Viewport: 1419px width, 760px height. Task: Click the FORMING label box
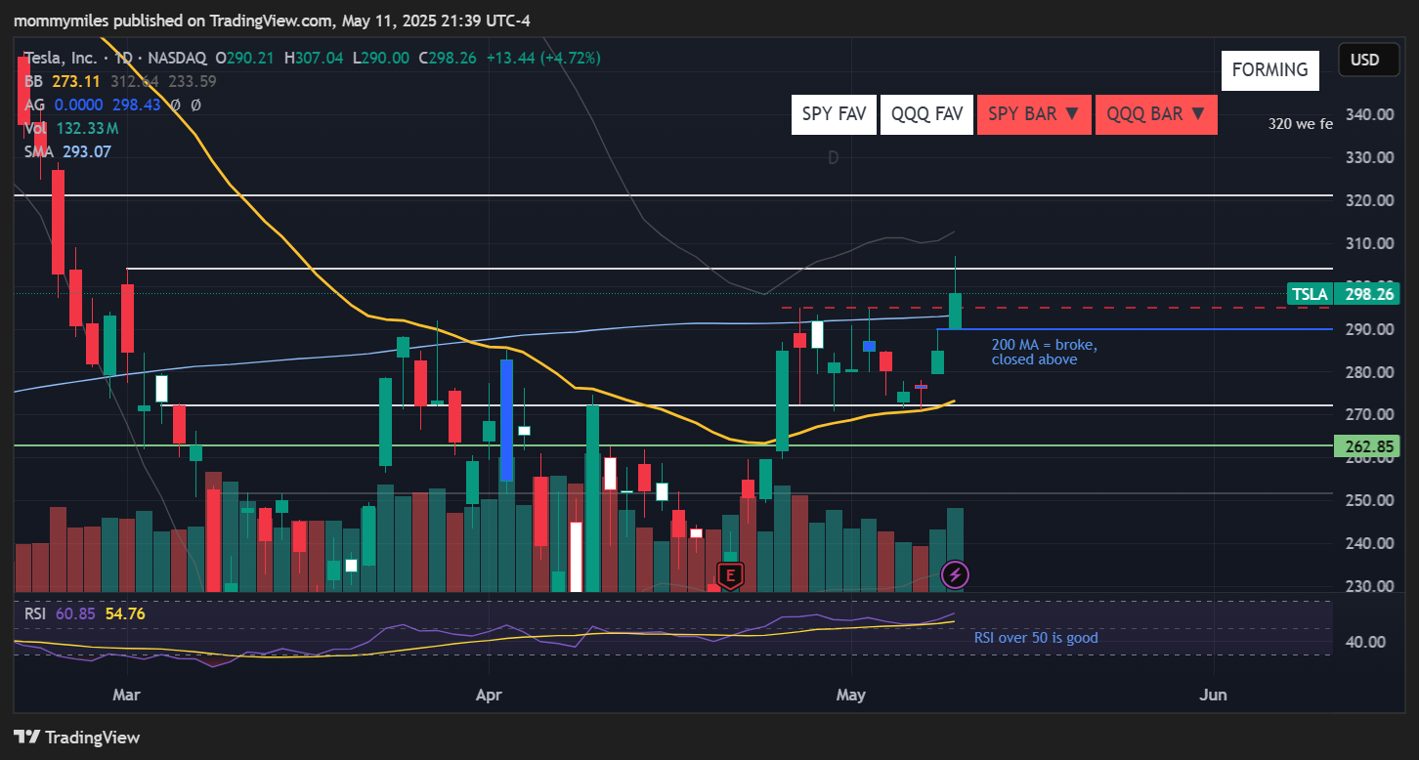click(x=1269, y=70)
